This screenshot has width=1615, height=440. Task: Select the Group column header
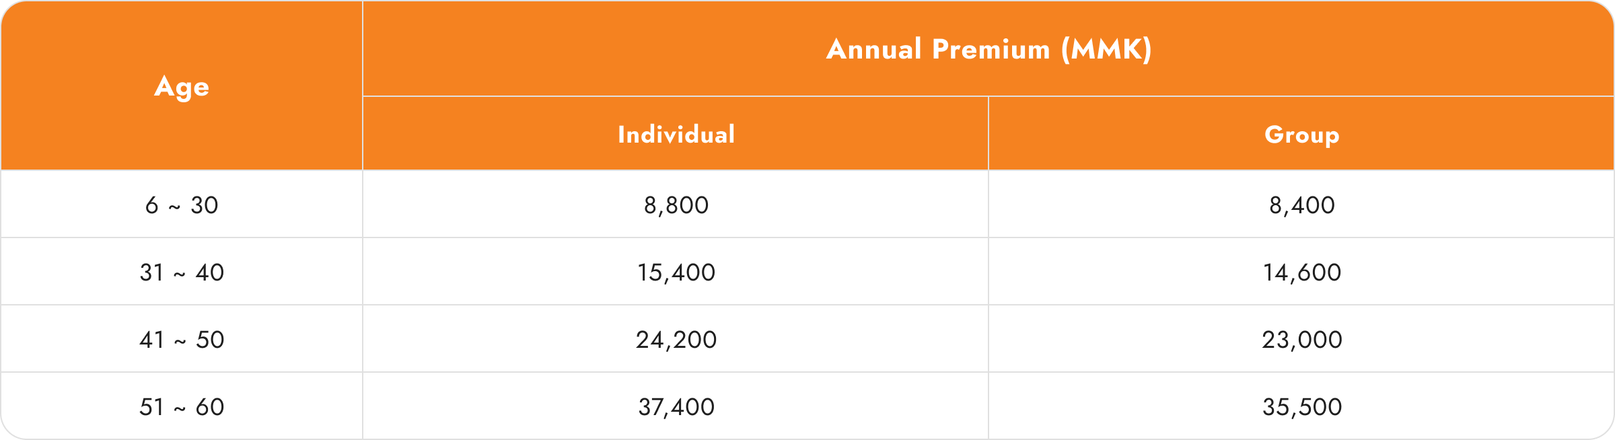[1301, 134]
